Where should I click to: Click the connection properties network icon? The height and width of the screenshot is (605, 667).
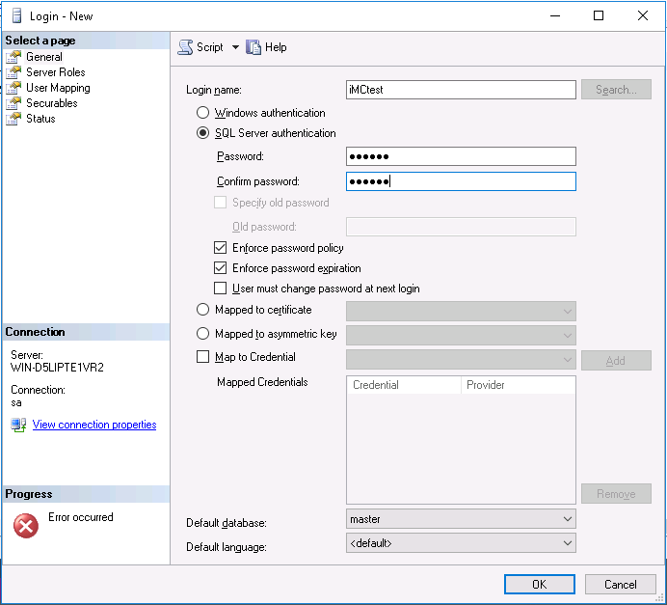18,425
